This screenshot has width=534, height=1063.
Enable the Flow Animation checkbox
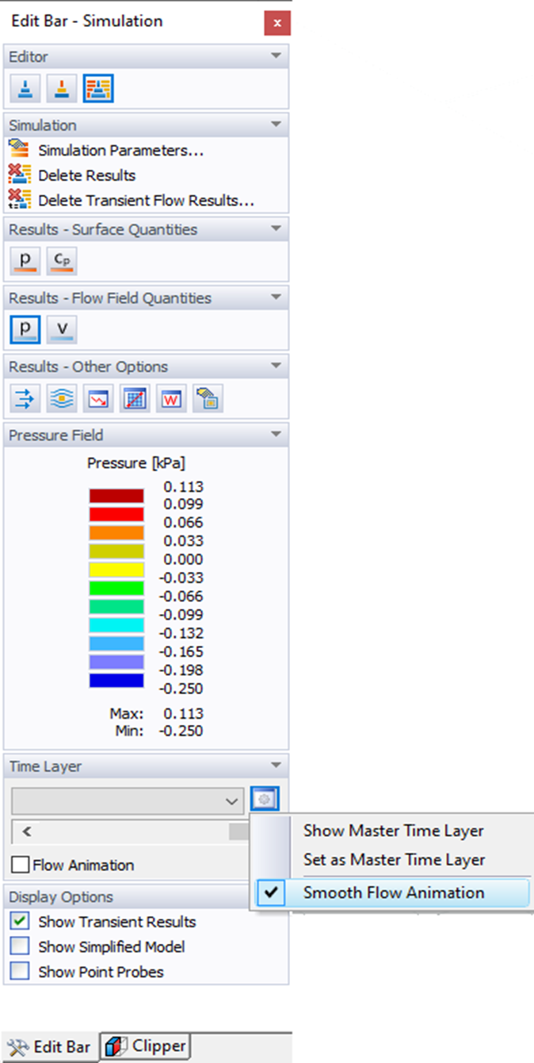pyautogui.click(x=21, y=865)
